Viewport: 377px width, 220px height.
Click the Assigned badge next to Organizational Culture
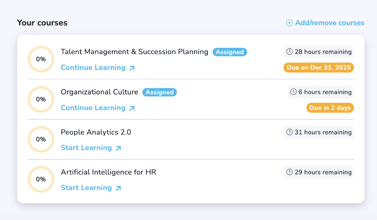pyautogui.click(x=160, y=92)
